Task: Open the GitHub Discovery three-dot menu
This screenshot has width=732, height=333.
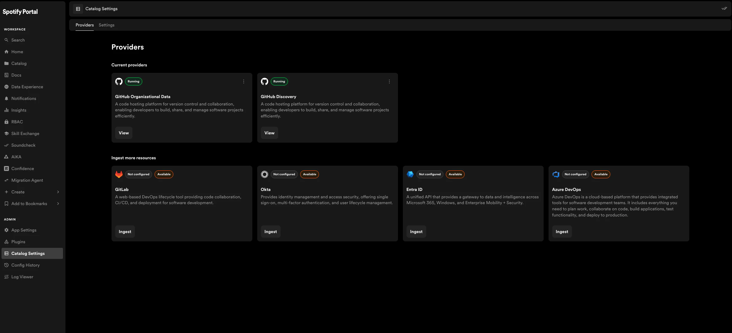Action: (x=389, y=81)
